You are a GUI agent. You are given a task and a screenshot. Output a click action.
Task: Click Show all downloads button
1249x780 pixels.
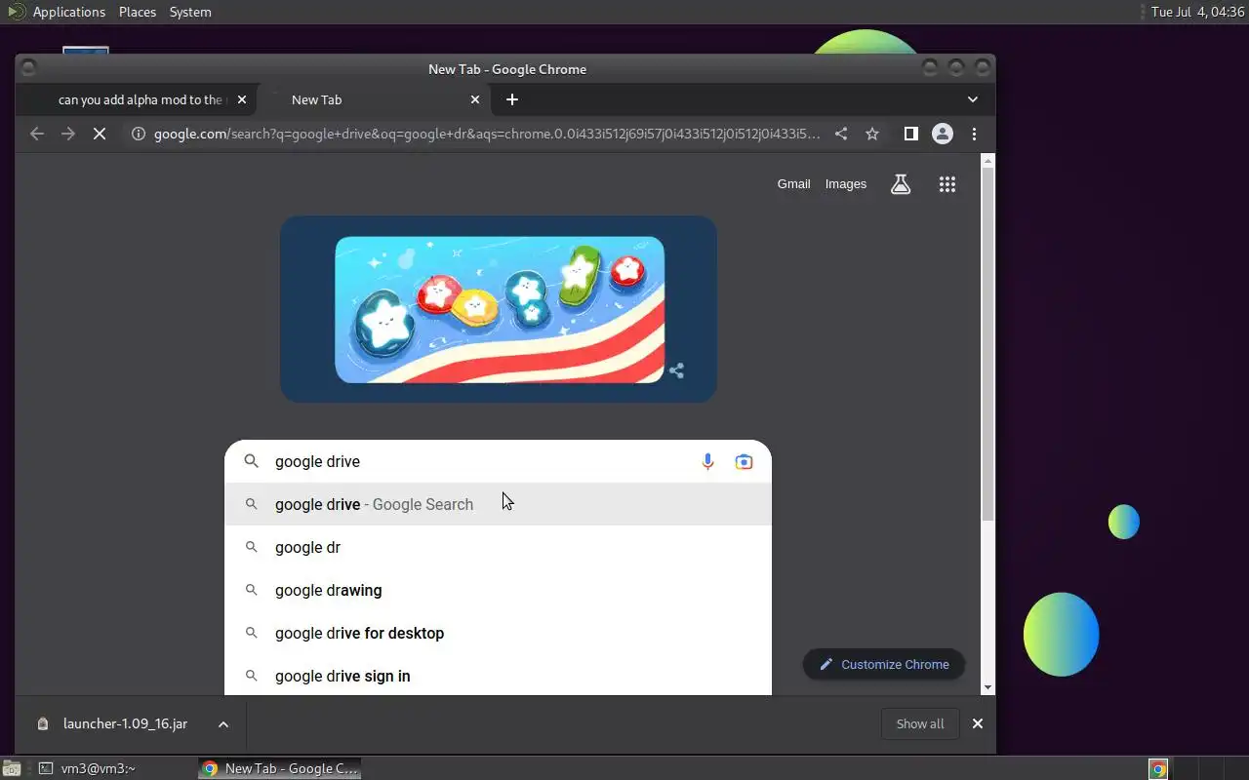(920, 723)
